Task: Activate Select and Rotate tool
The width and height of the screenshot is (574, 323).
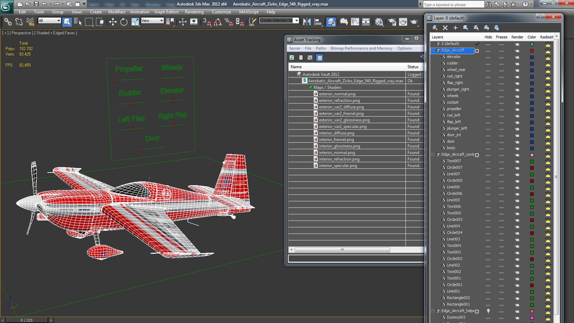Action: point(124,22)
